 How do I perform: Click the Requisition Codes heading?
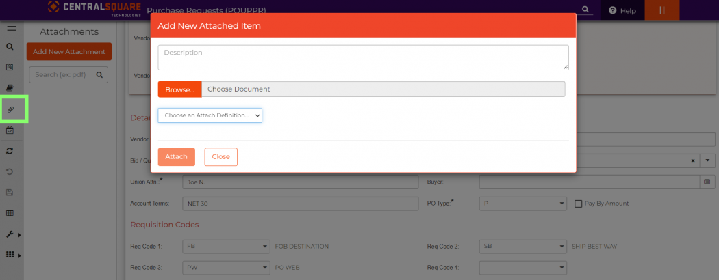click(164, 225)
